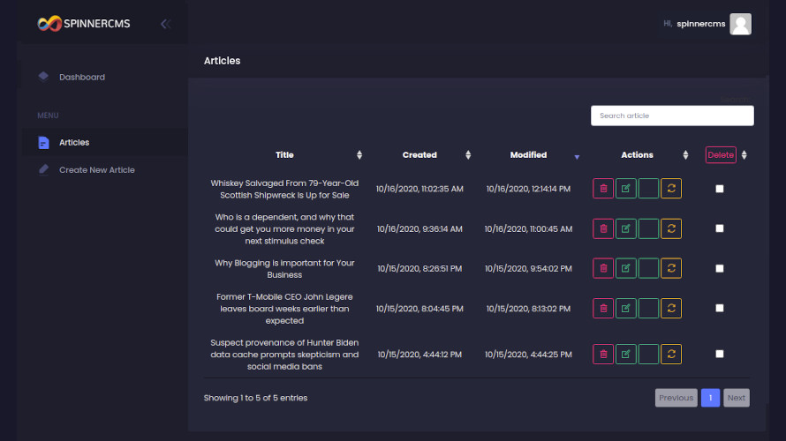Screen dimensions: 786x441
Task: Sort by Created column arrows
Action: [x=468, y=155]
